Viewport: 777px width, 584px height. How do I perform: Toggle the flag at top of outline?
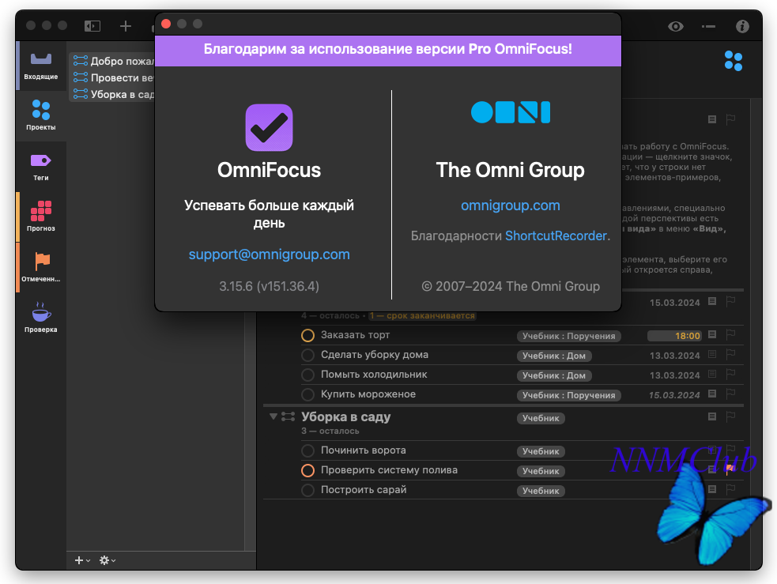click(730, 120)
